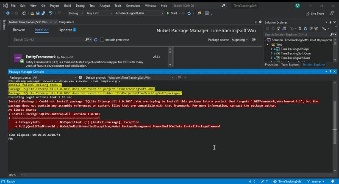
Task: Open Program.cs editor tab
Action: coord(67,22)
